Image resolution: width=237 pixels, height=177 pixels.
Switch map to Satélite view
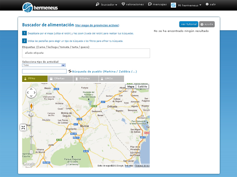143,87
